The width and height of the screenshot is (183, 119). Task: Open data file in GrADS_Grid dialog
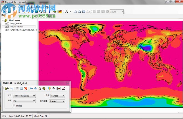click(x=6, y=88)
